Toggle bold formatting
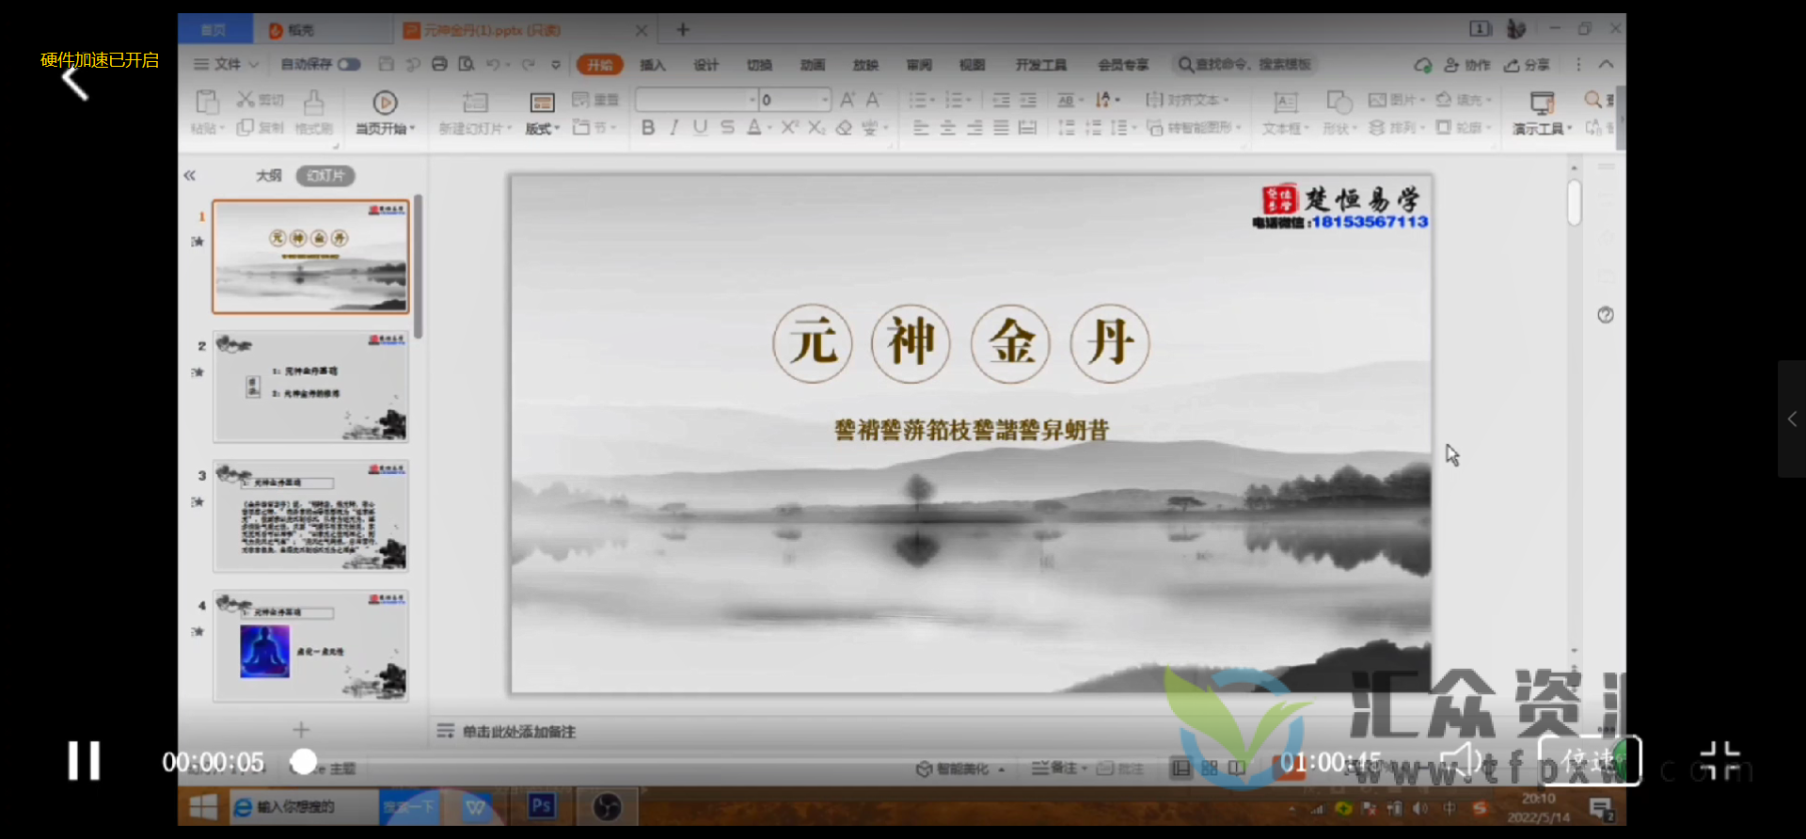Screen dimensions: 1806x839 648,128
